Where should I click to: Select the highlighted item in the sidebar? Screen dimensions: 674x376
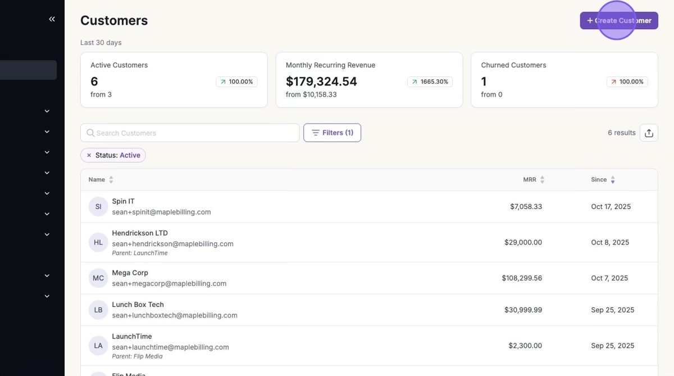pos(28,70)
